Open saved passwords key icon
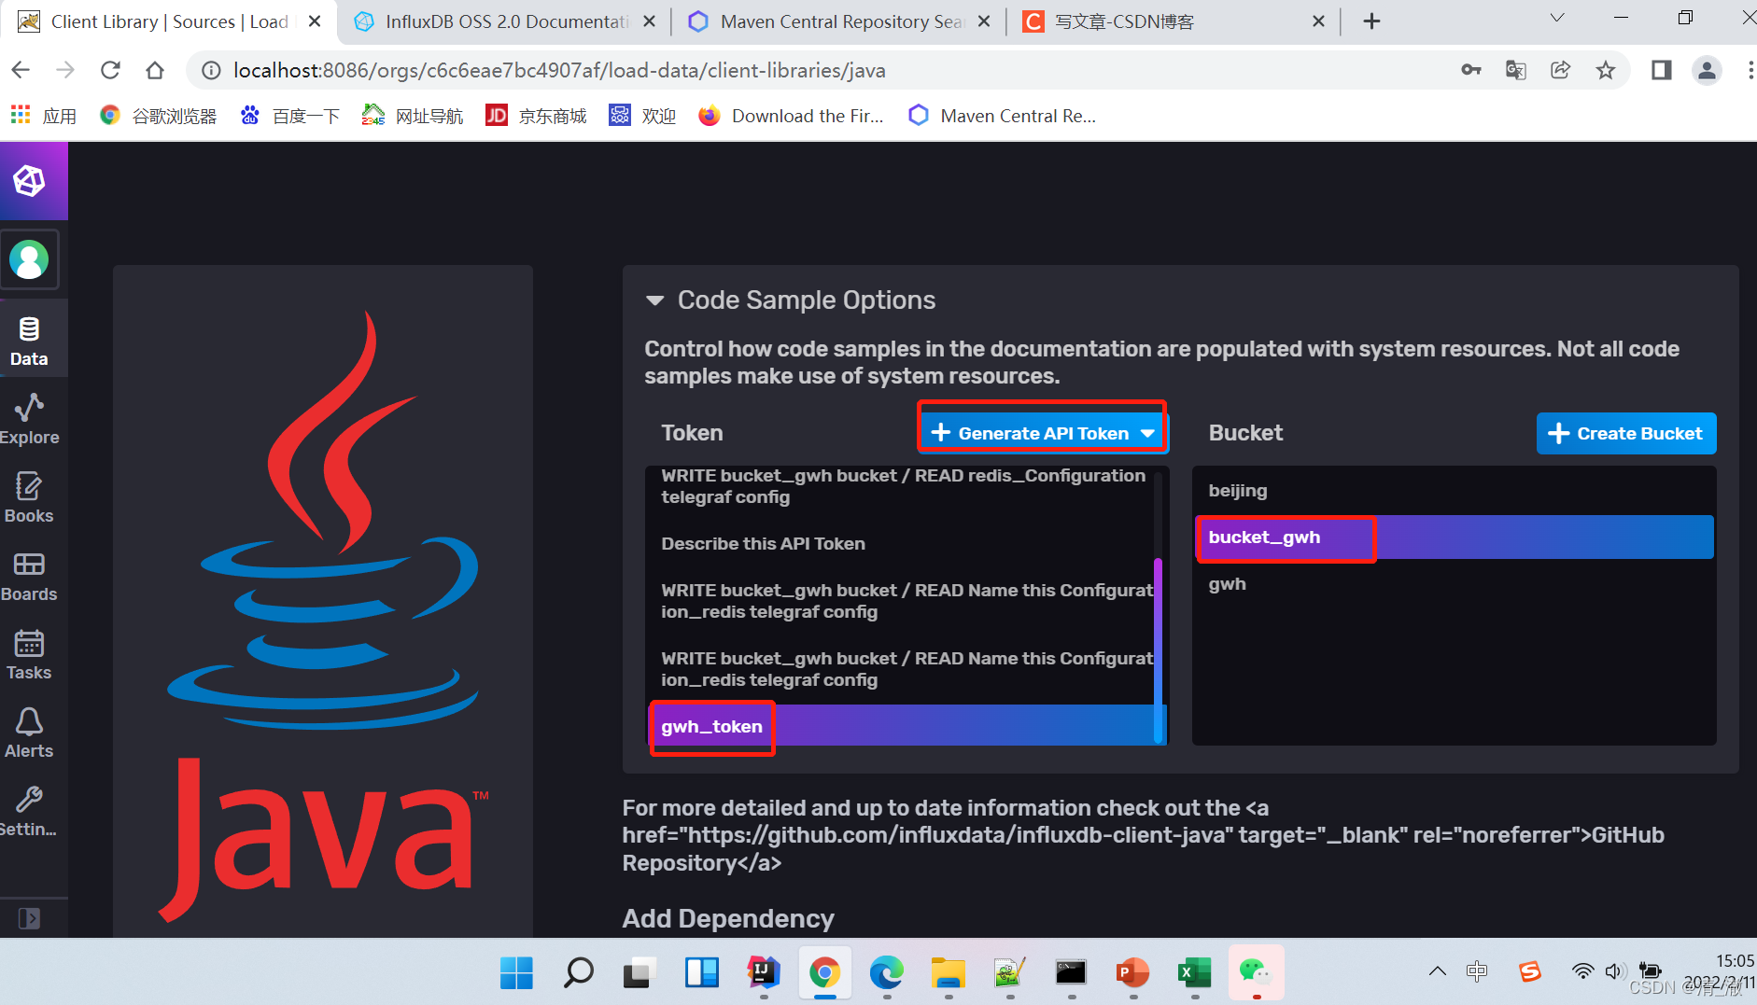This screenshot has width=1757, height=1005. (x=1471, y=70)
